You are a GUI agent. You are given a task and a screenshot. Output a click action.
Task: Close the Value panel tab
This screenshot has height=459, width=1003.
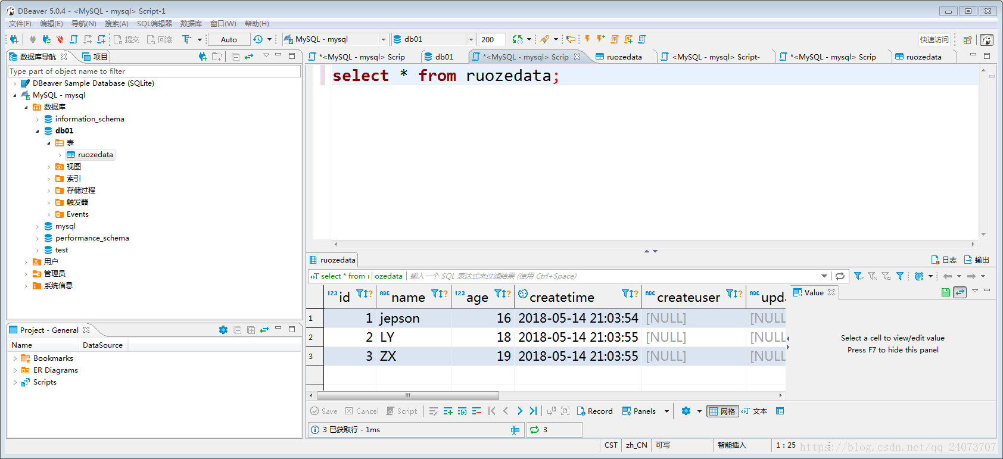click(x=831, y=292)
